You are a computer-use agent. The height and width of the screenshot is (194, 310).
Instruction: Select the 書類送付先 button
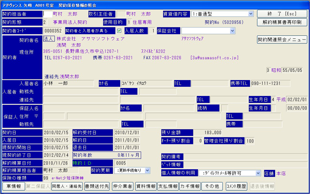point(97,186)
